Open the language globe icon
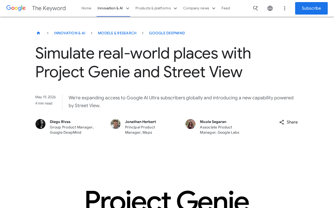This screenshot has width=334, height=208. tap(270, 8)
